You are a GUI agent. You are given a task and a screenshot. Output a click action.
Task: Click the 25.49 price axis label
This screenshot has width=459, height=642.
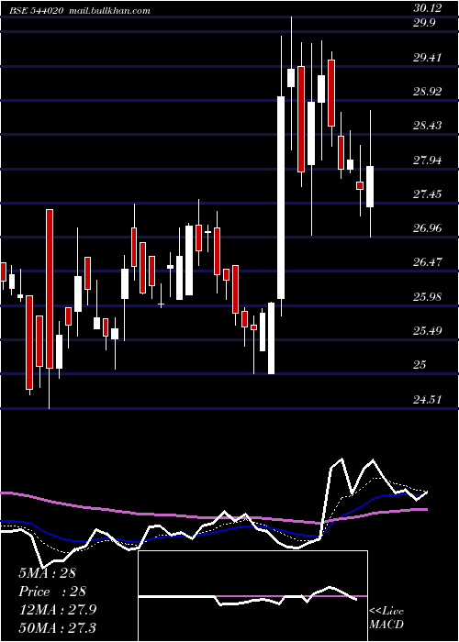click(x=428, y=330)
